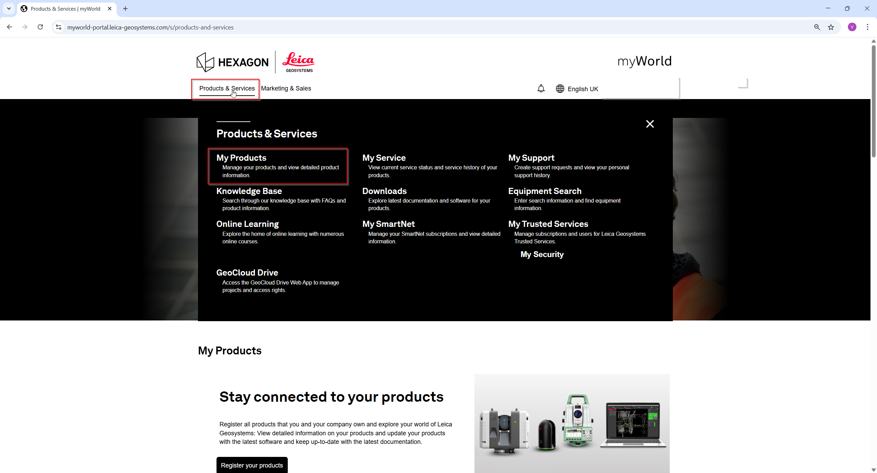This screenshot has height=473, width=877.
Task: Click 'View current service status' description
Action: coord(433,171)
